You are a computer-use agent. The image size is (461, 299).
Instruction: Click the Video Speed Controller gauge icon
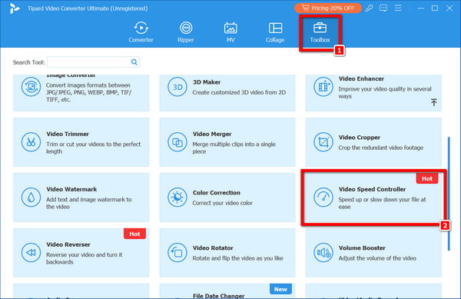[x=323, y=198]
